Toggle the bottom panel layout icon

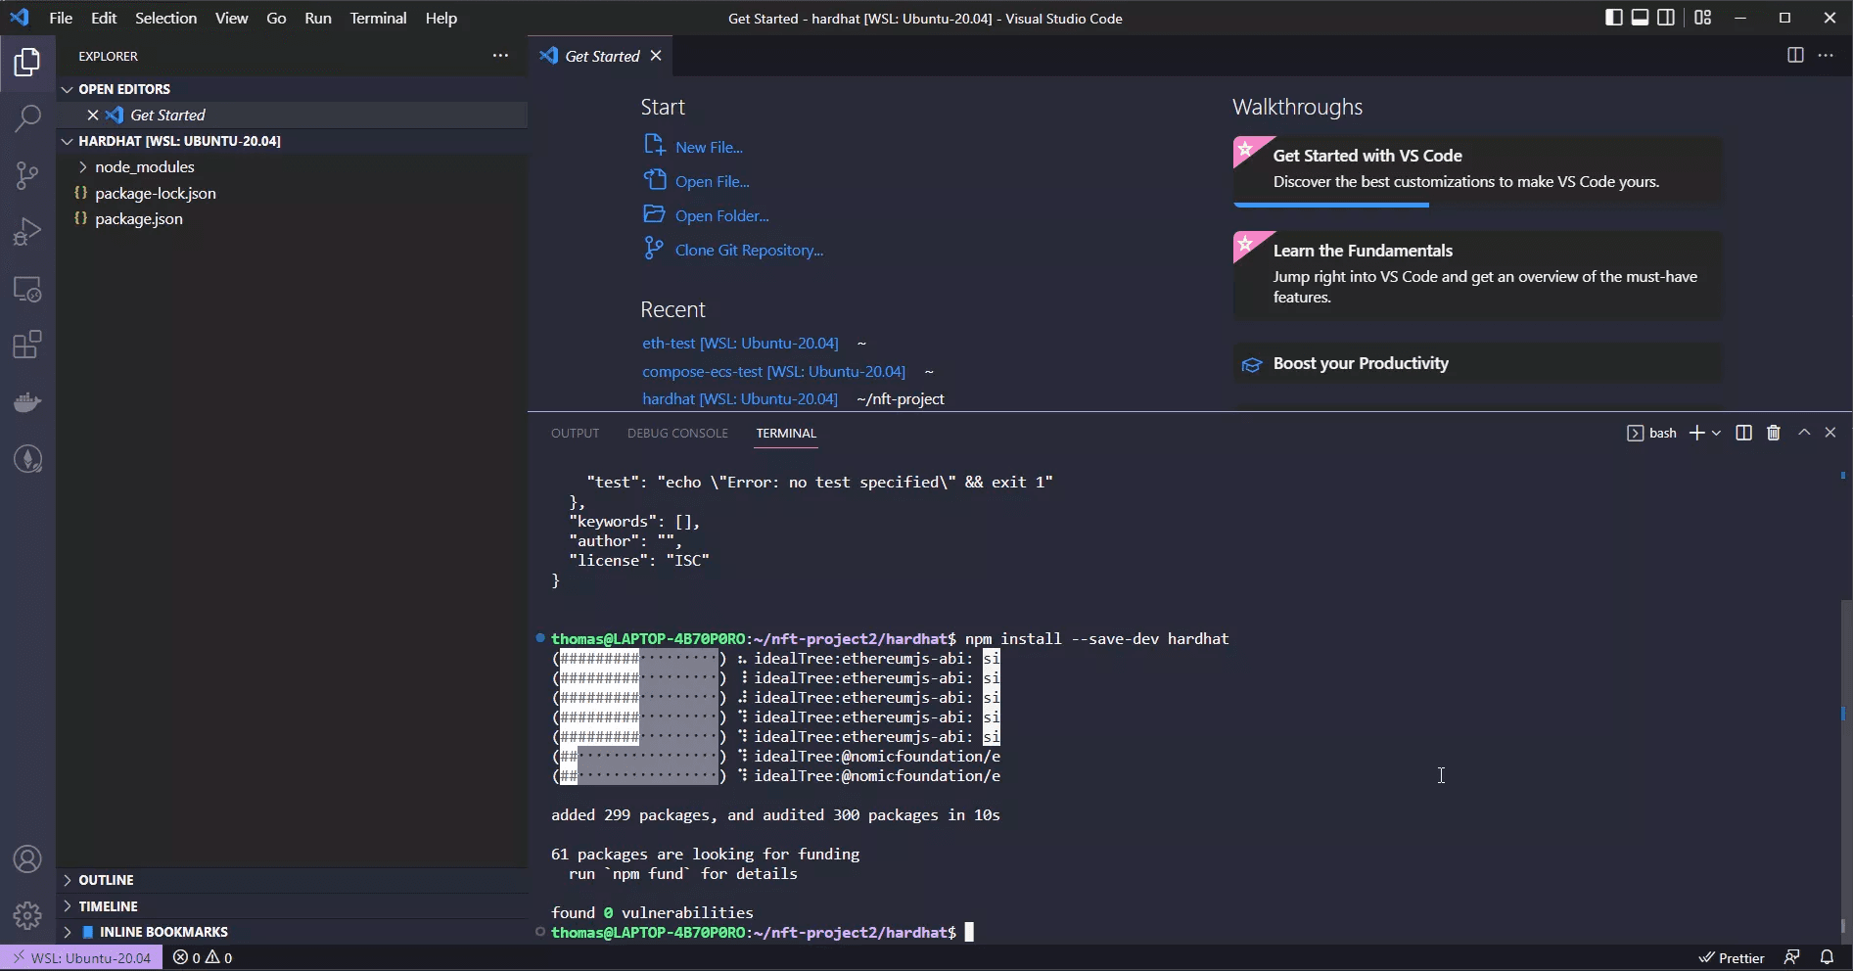1640,18
